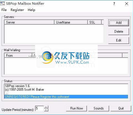Close the SBPop Mailbox Notifier window
Viewport: 133px width, 115px height.
(x=127, y=4)
